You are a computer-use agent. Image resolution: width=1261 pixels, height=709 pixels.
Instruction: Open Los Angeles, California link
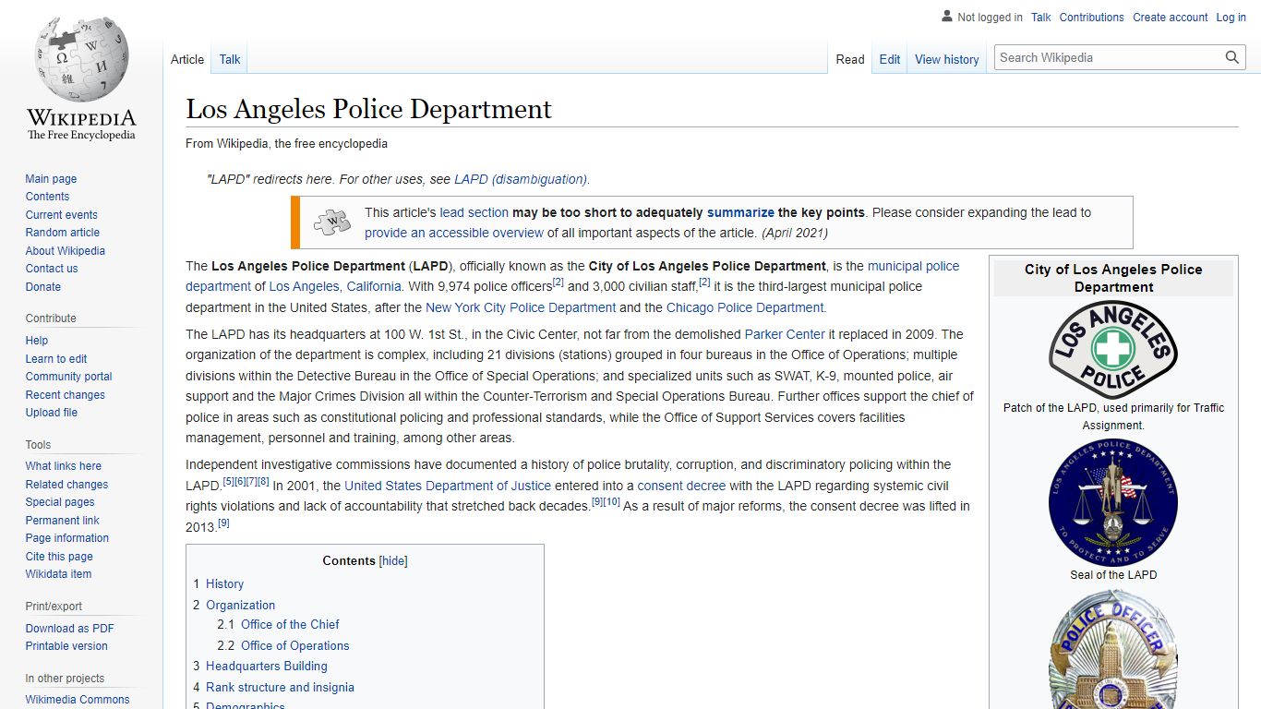335,286
